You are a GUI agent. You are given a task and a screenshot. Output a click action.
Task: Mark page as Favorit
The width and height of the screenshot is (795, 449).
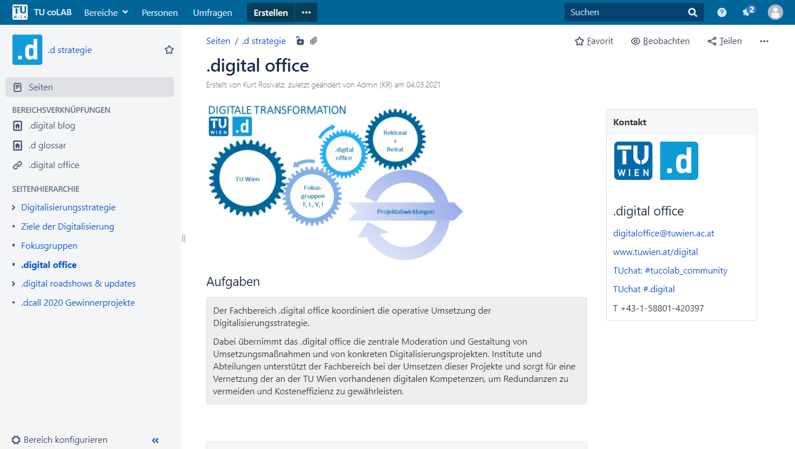[594, 41]
